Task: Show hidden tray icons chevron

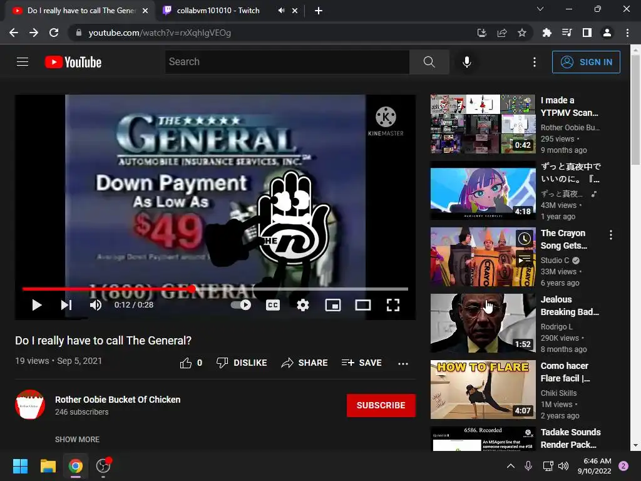Action: tap(511, 466)
